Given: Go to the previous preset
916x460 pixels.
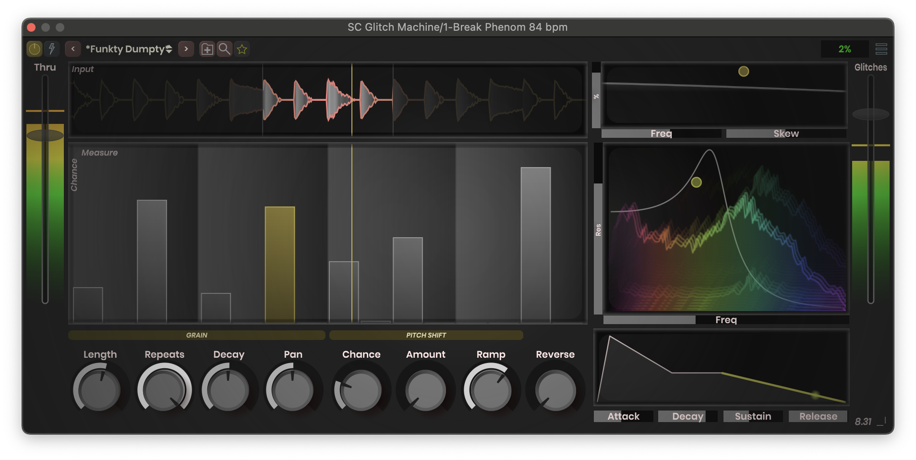Looking at the screenshot, I should pos(73,49).
